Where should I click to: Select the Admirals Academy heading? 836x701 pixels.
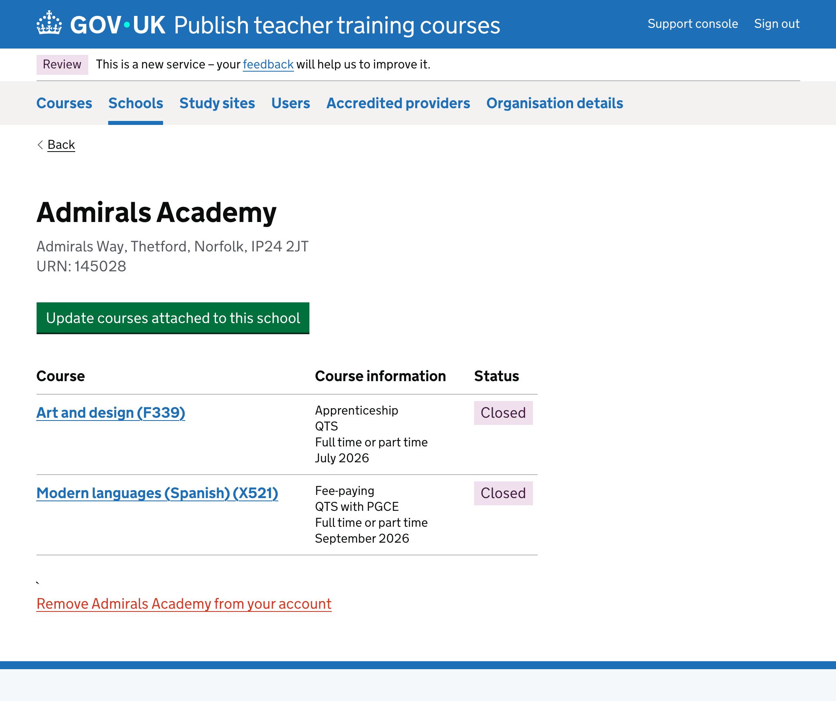(156, 212)
